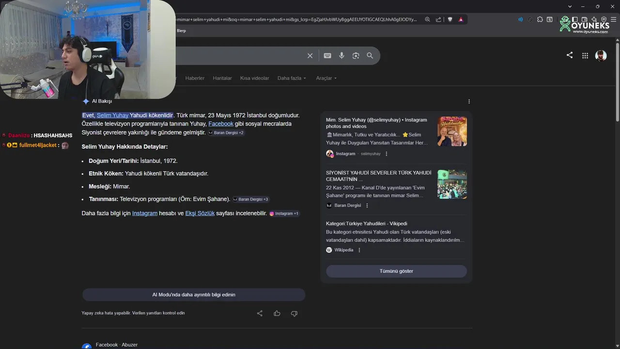Toggle the browser sidebar panel icon

pyautogui.click(x=575, y=19)
